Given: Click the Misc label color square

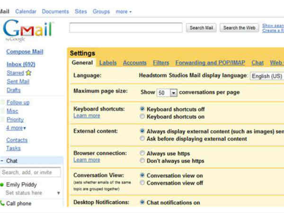Looking at the screenshot, I should tap(2, 111).
